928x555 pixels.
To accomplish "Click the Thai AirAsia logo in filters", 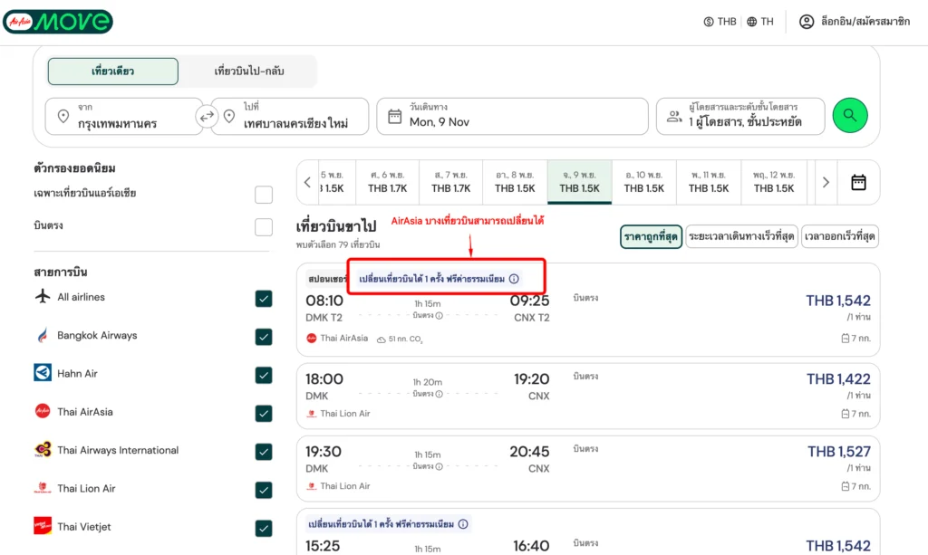I will pyautogui.click(x=43, y=411).
